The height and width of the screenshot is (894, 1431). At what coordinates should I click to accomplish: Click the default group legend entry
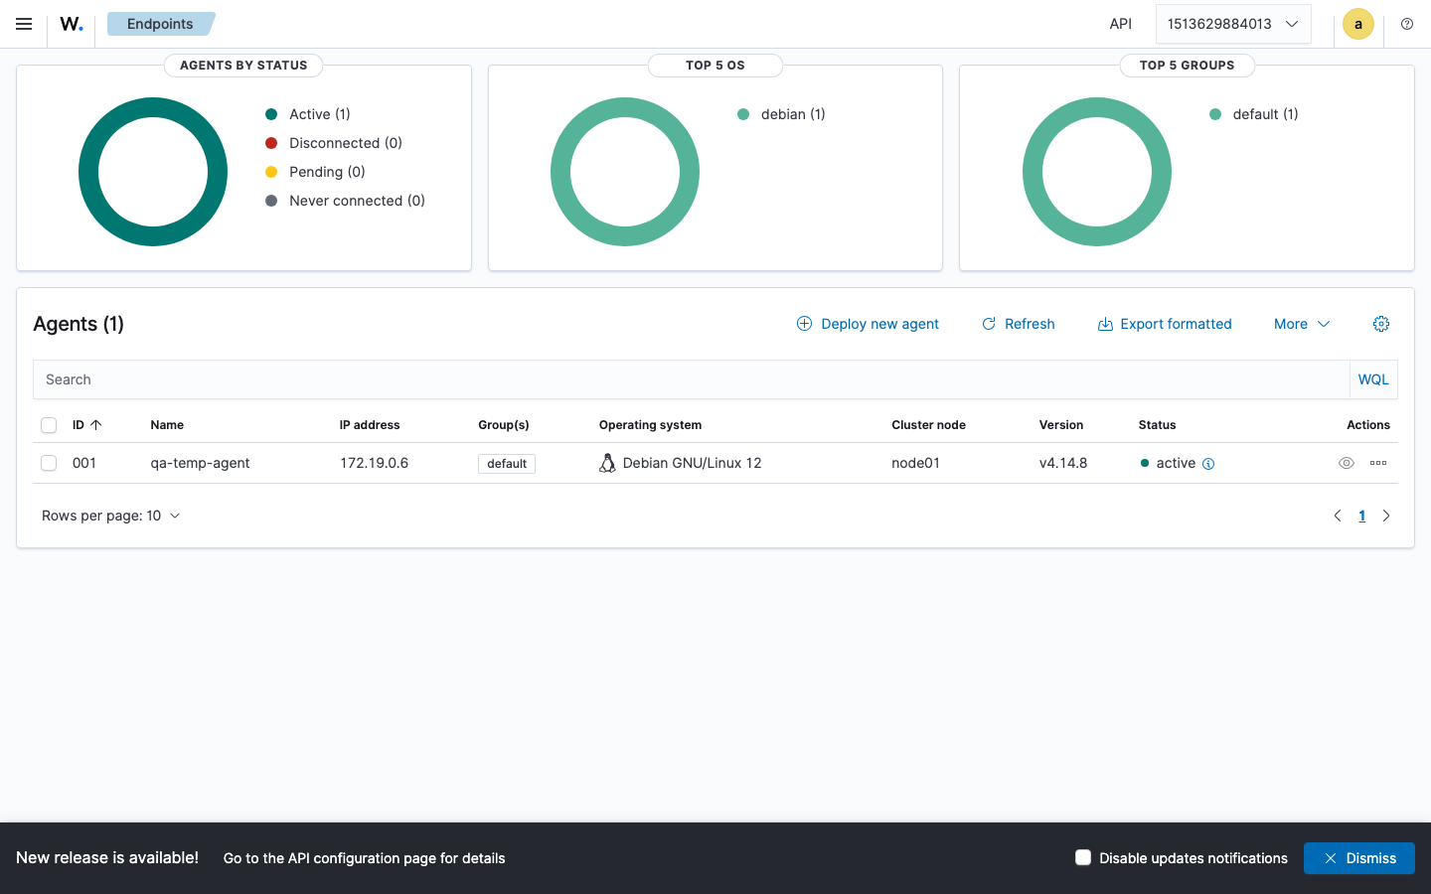1254,114
